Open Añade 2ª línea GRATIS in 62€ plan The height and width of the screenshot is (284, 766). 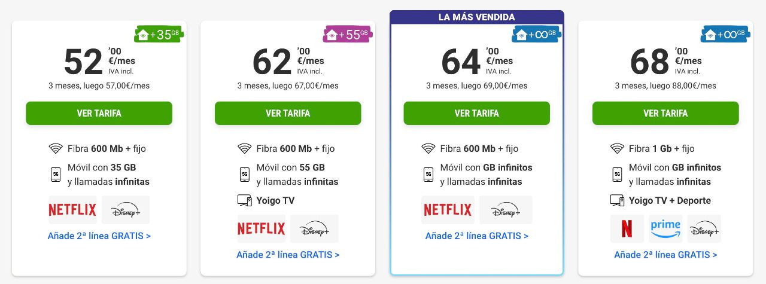[288, 255]
